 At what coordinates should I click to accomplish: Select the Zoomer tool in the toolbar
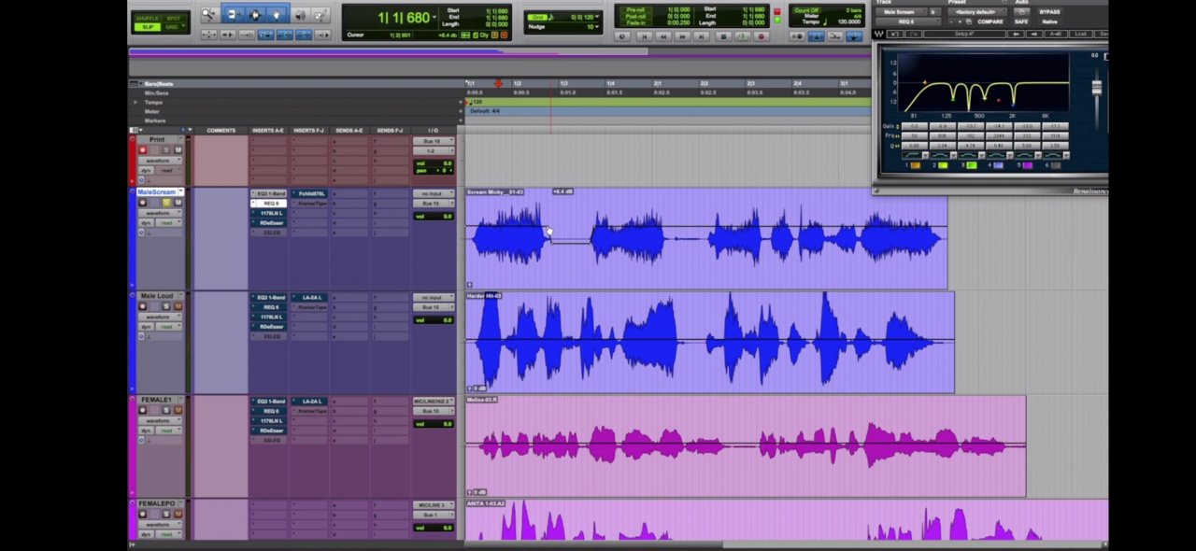pos(209,15)
